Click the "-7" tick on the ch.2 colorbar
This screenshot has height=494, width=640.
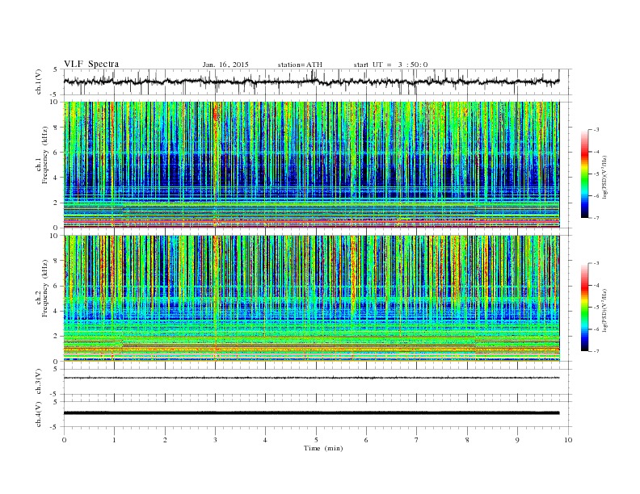point(596,351)
